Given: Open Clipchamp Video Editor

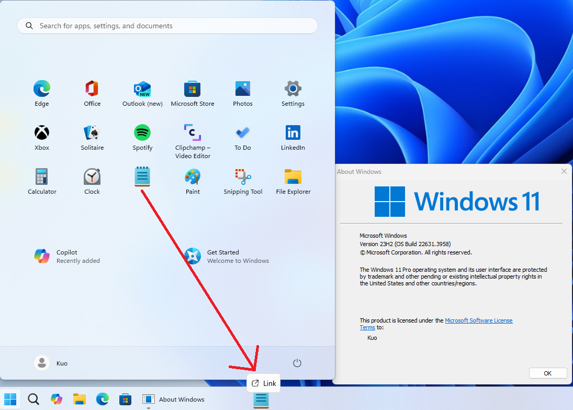Looking at the screenshot, I should [193, 141].
